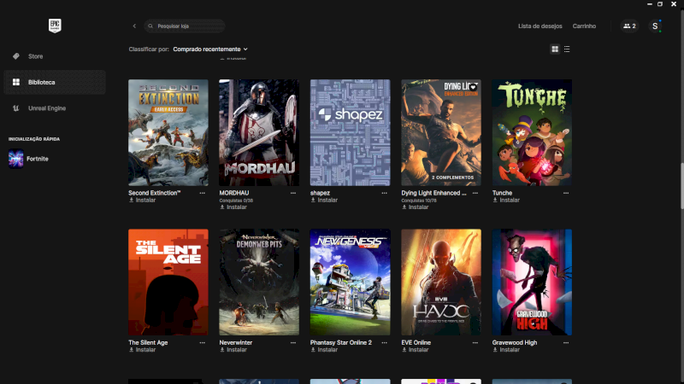Open options menu for EVE Online
Viewport: 684px width, 384px height.
[475, 343]
